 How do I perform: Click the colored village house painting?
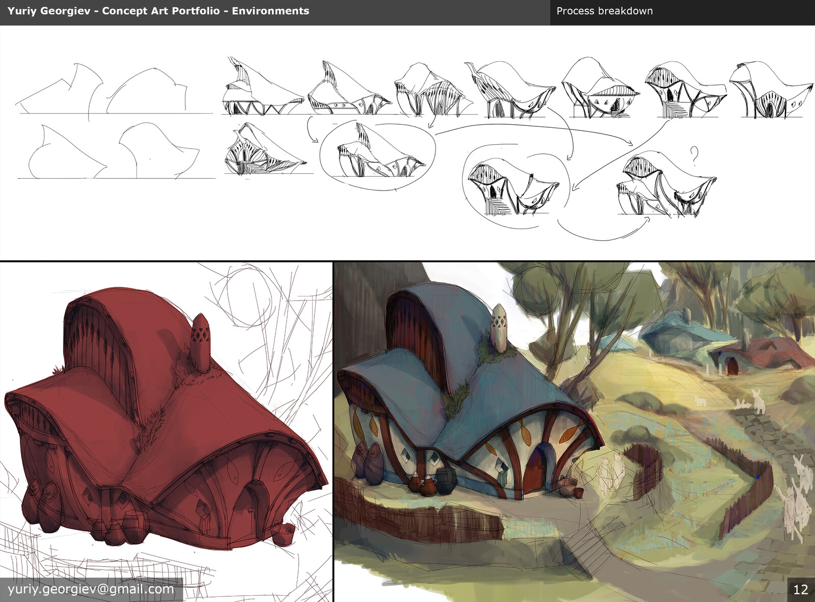point(575,432)
